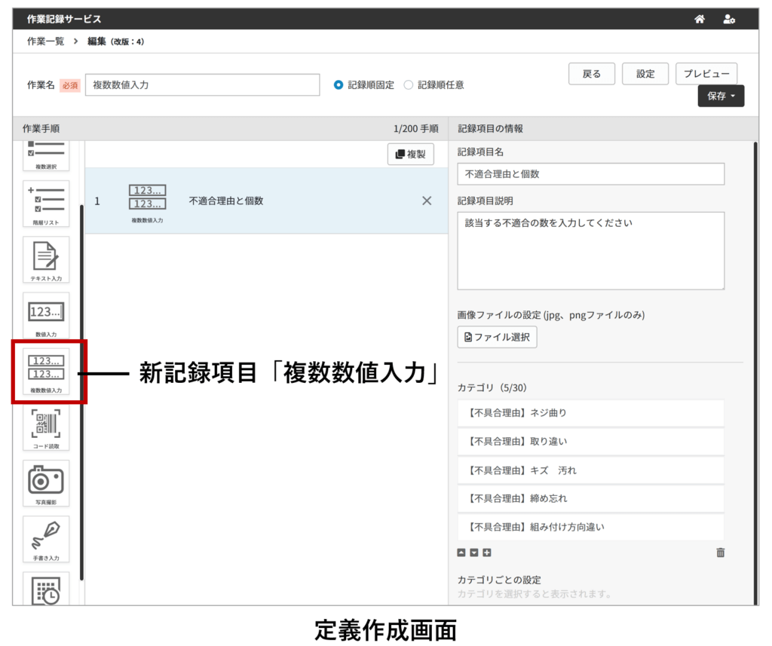
Task: Open user settings icon in header
Action: [729, 20]
